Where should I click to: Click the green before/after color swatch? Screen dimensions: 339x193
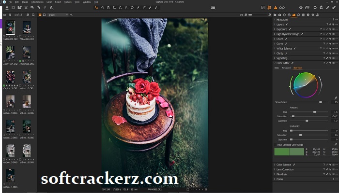click(289, 152)
